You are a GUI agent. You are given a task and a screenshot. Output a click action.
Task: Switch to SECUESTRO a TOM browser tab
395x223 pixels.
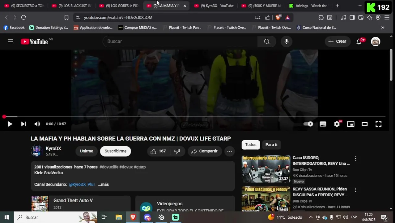pos(24,6)
